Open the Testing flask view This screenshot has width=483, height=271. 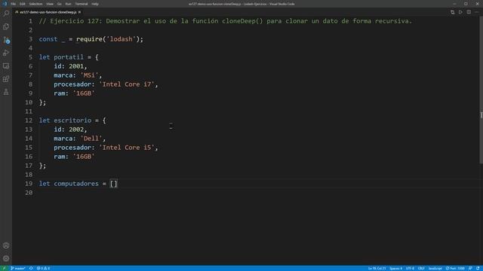coord(6,92)
